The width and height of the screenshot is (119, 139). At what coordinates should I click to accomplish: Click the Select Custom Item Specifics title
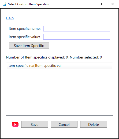click(28, 4)
